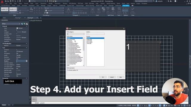Add a new drawing tab with plus
Screen dimensions: 191x107
(x=41, y=18)
